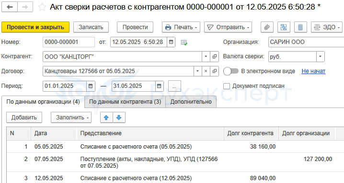The width and height of the screenshot is (344, 183).
Task: Switch to По данным контрагента (3) tab
Action: click(125, 102)
